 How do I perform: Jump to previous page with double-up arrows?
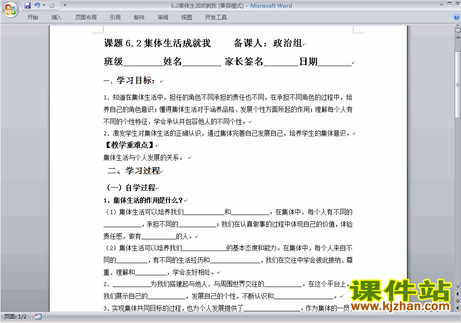point(458,294)
